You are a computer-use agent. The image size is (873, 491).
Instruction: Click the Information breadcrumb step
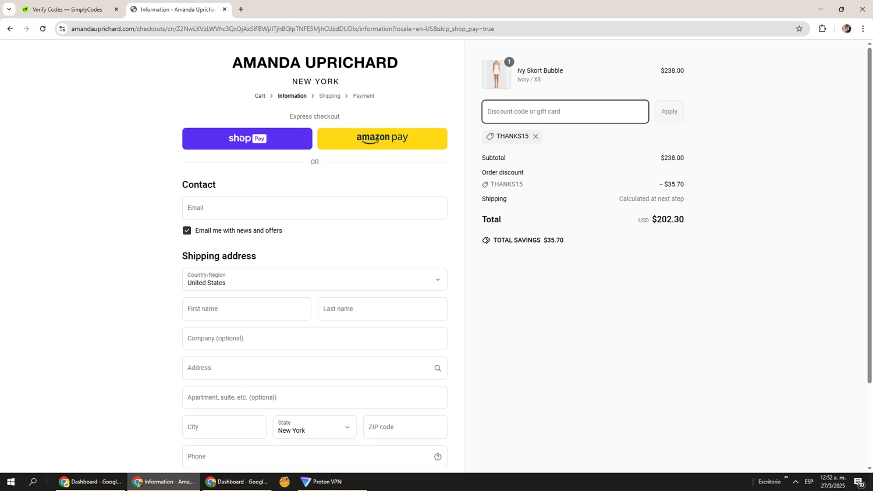292,96
